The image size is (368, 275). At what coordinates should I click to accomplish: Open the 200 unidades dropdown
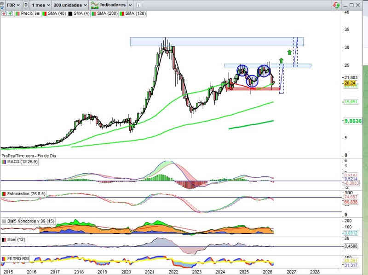point(70,5)
